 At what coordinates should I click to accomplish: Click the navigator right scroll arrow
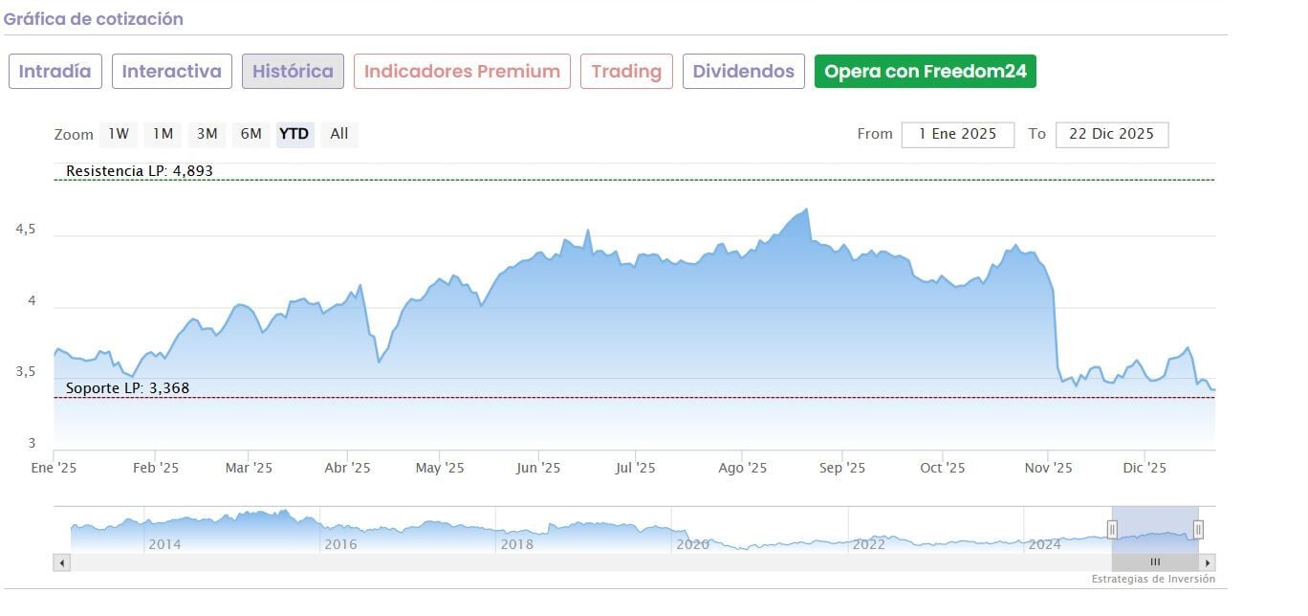(x=1208, y=562)
